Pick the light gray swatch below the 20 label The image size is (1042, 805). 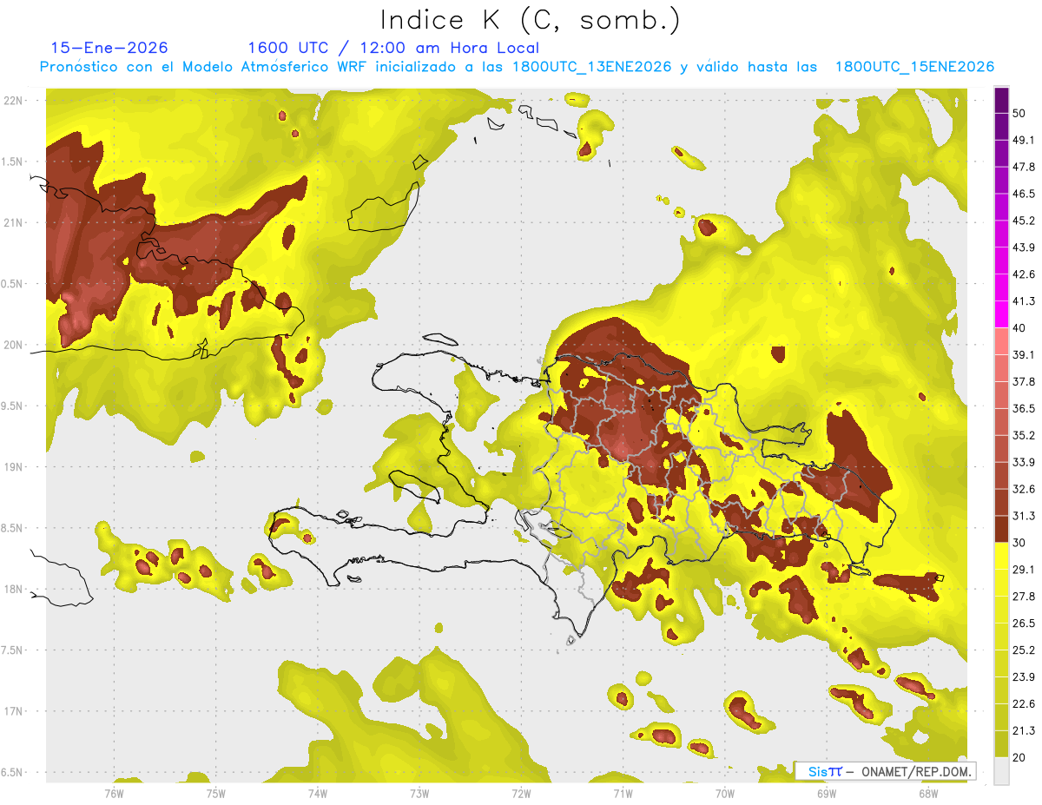[1001, 770]
